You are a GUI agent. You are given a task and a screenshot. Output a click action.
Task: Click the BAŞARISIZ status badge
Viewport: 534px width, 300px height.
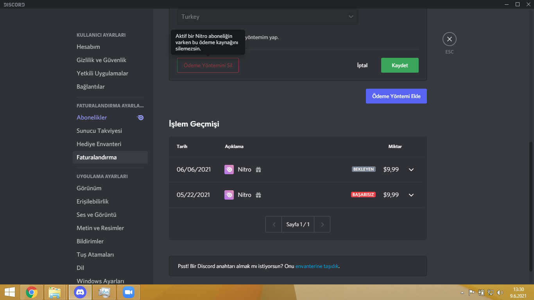tap(363, 195)
